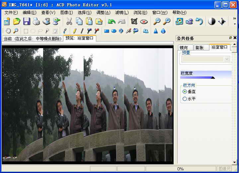Switch to the 膨胀 tab
239x173 pixels.
(x=200, y=47)
